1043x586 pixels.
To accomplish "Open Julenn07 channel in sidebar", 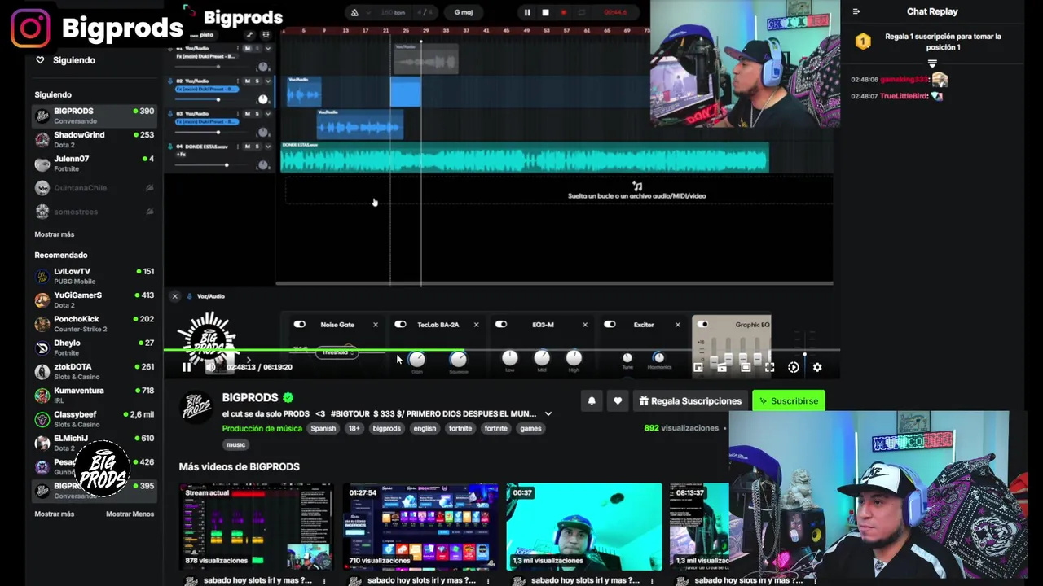I will coord(95,164).
